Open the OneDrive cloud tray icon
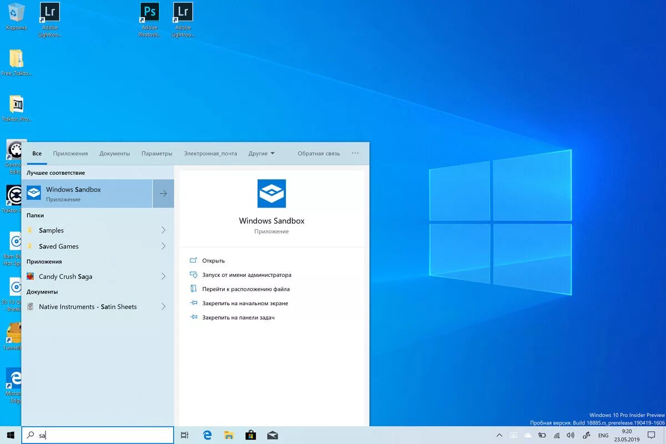The width and height of the screenshot is (666, 444). [528, 436]
